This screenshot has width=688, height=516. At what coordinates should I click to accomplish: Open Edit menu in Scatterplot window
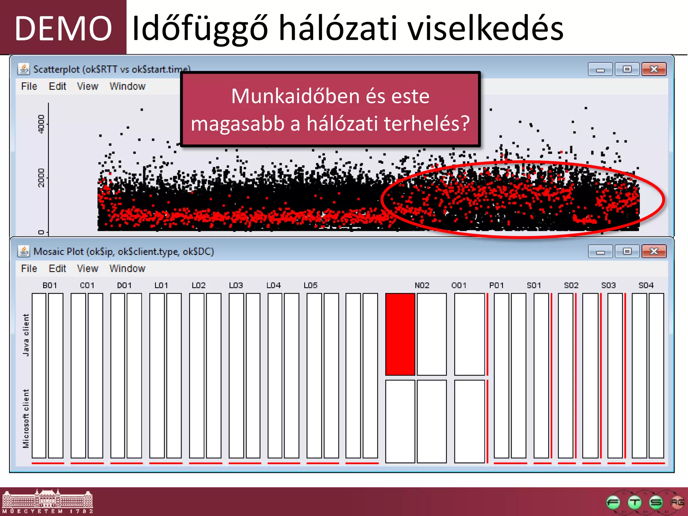click(57, 86)
